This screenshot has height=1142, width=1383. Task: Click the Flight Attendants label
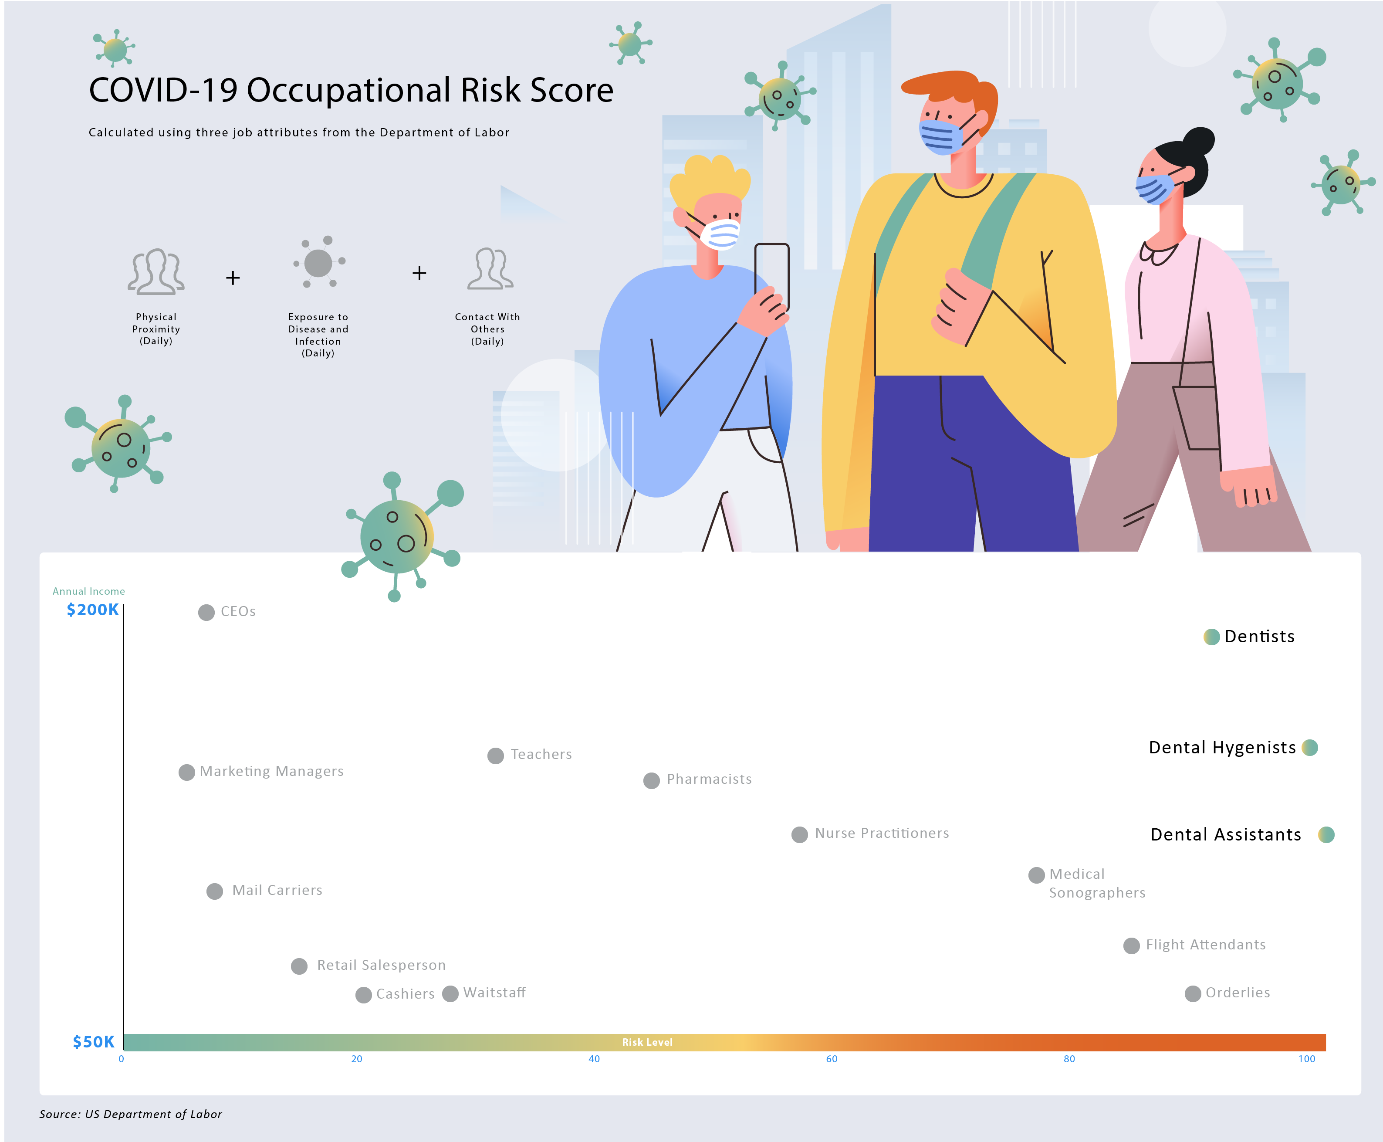tap(1205, 945)
